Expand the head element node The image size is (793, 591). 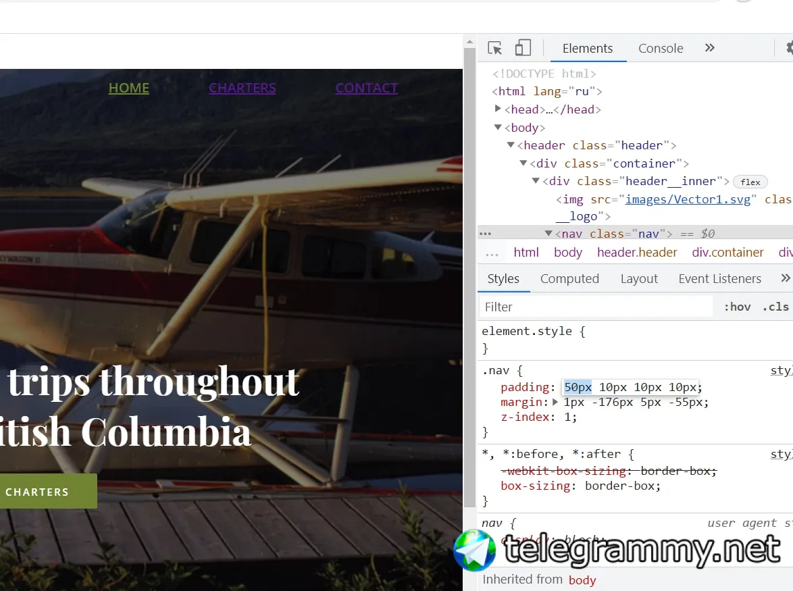pyautogui.click(x=498, y=109)
